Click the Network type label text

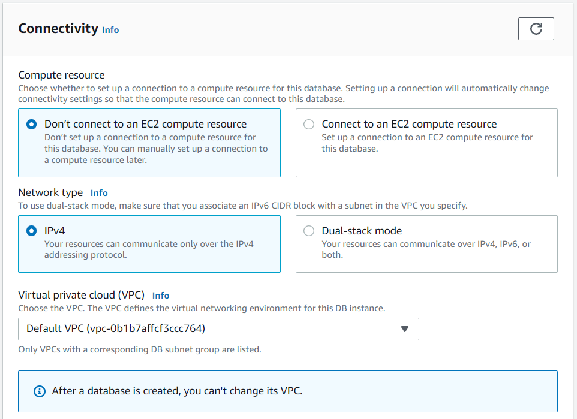coord(50,192)
